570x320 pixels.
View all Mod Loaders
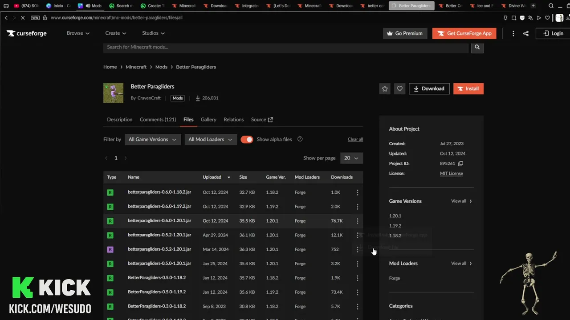click(x=461, y=264)
